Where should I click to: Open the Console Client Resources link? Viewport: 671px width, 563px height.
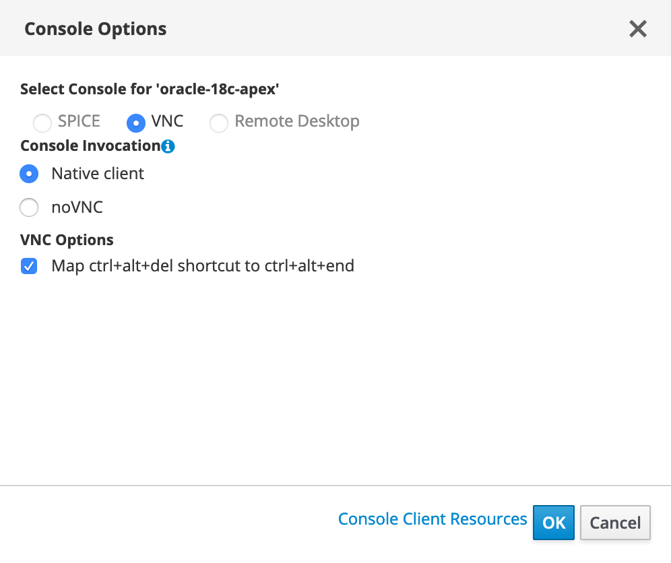pyautogui.click(x=433, y=519)
